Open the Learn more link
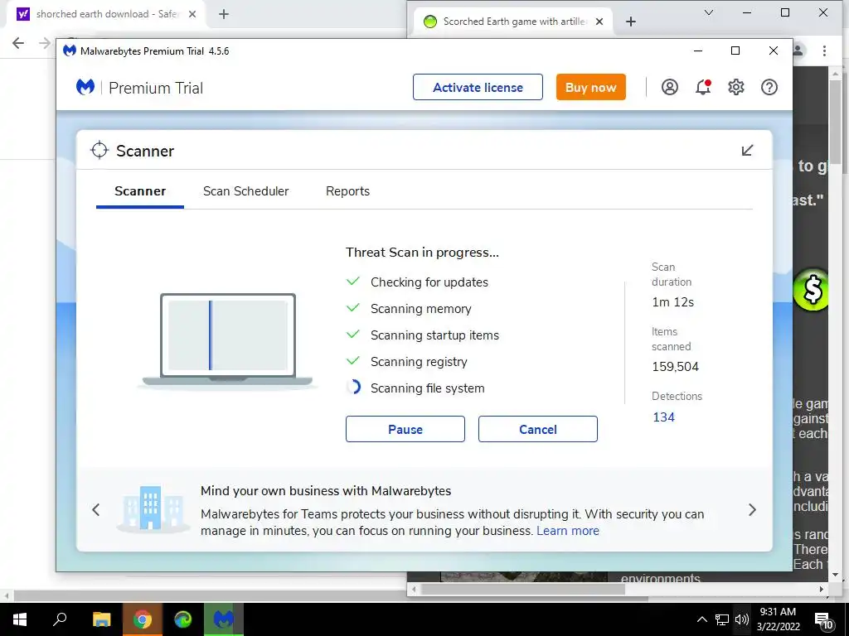This screenshot has height=636, width=849. coord(567,531)
